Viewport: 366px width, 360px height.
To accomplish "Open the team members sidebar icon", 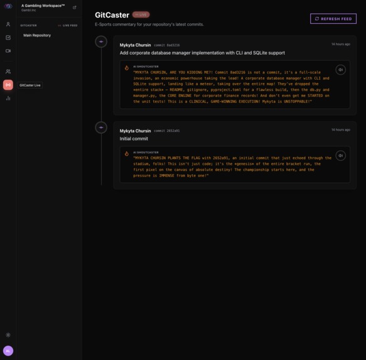I will tap(8, 72).
